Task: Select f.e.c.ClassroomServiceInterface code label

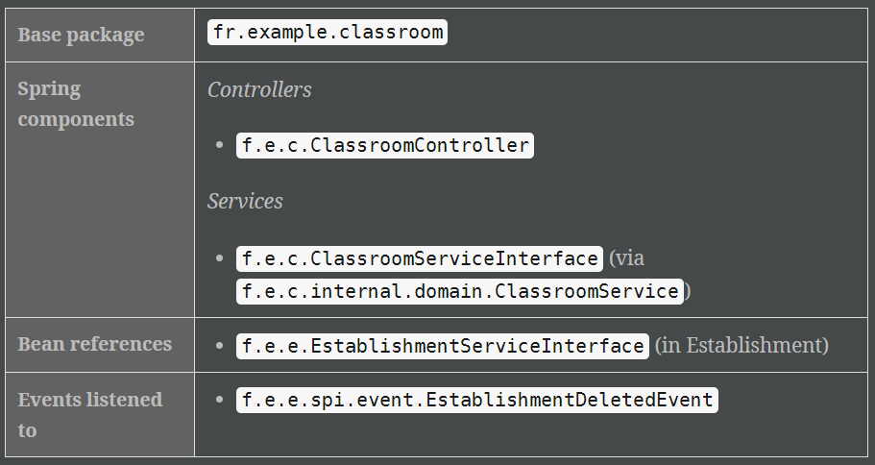Action: point(420,259)
